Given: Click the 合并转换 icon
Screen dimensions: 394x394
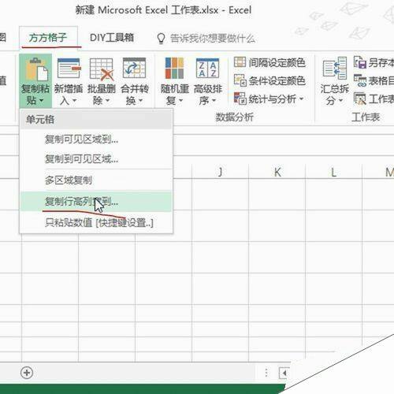Looking at the screenshot, I should pos(134,68).
